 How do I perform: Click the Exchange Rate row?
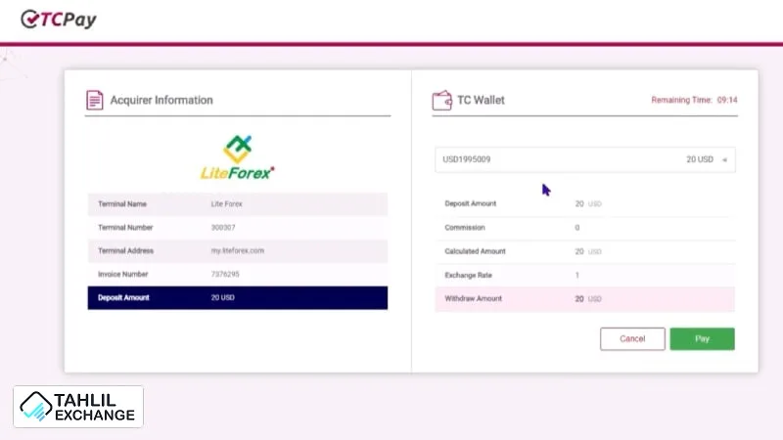584,275
